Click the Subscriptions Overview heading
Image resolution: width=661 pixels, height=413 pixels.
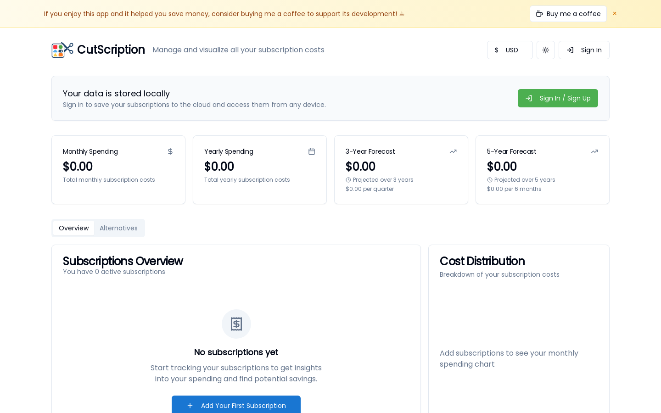(123, 261)
